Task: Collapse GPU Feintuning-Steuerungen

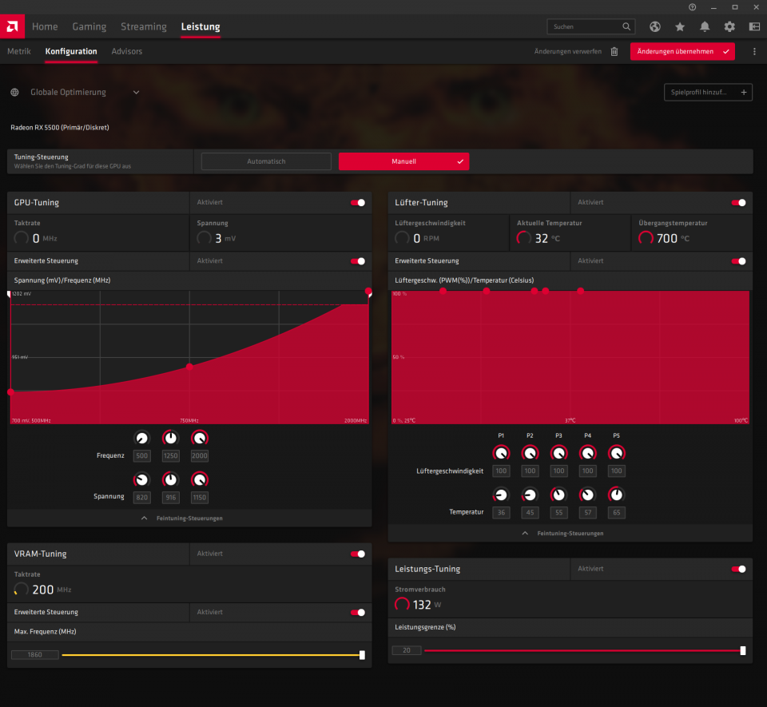Action: pos(189,518)
